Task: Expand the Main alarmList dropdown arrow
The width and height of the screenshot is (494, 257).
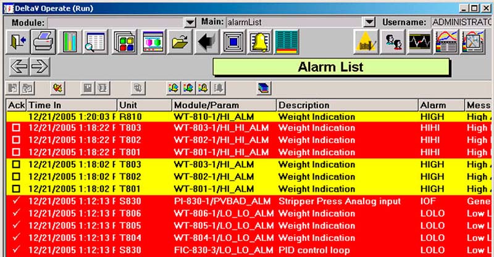Action: click(369, 22)
